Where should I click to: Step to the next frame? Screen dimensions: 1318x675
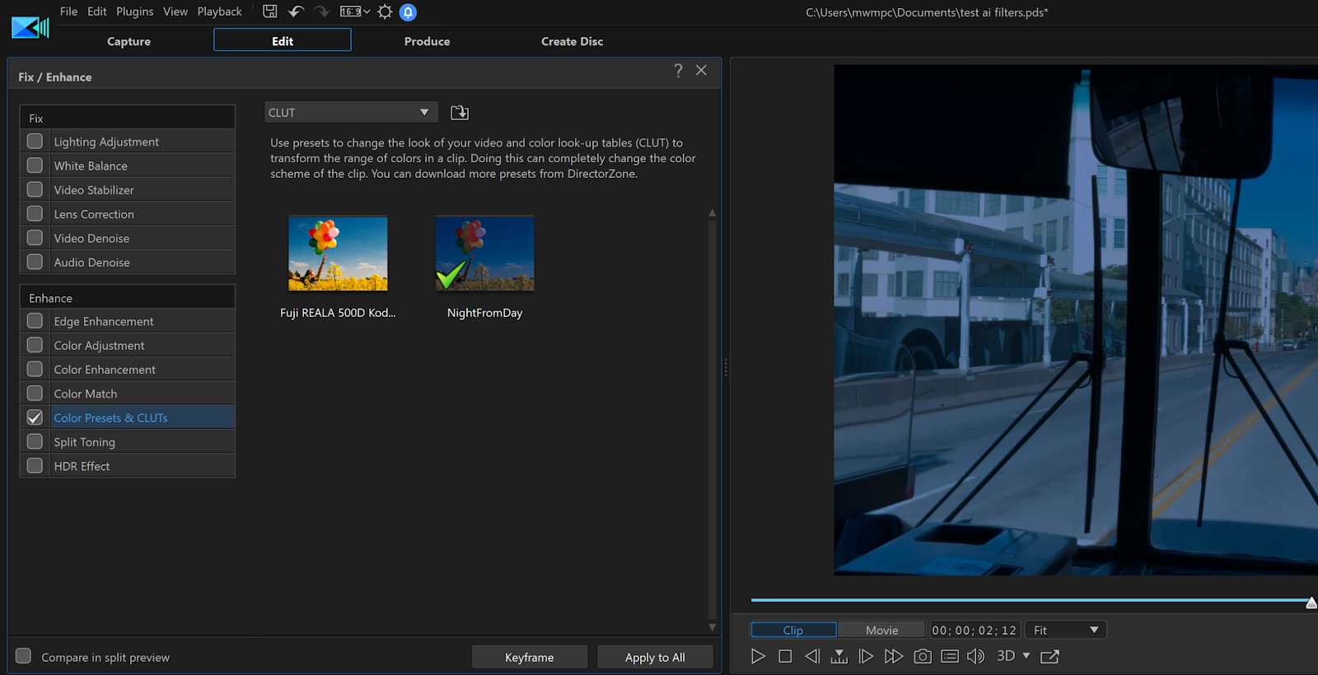click(866, 656)
